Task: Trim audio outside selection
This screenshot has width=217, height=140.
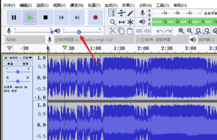Action: pyautogui.click(x=139, y=31)
